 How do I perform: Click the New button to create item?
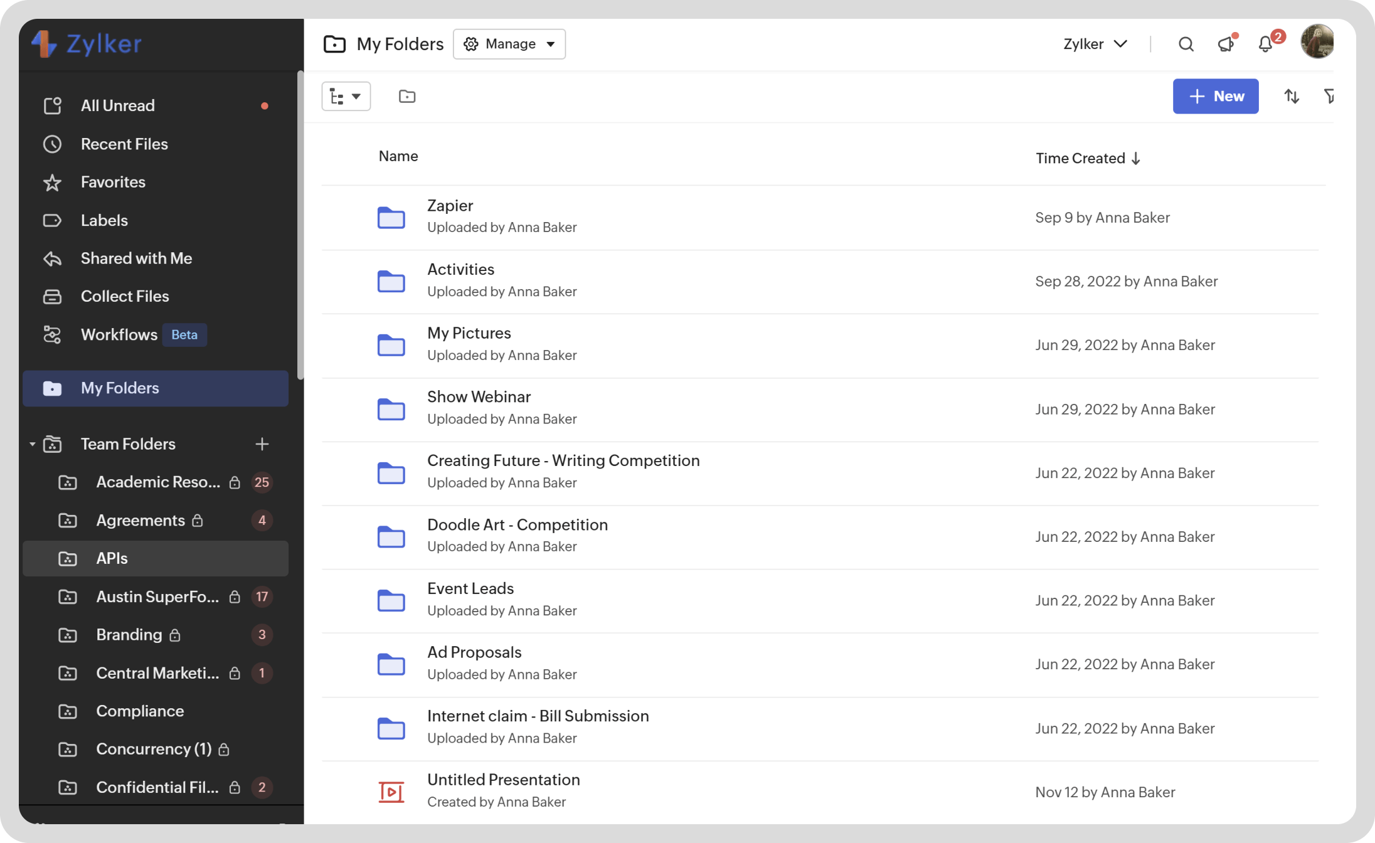tap(1216, 97)
